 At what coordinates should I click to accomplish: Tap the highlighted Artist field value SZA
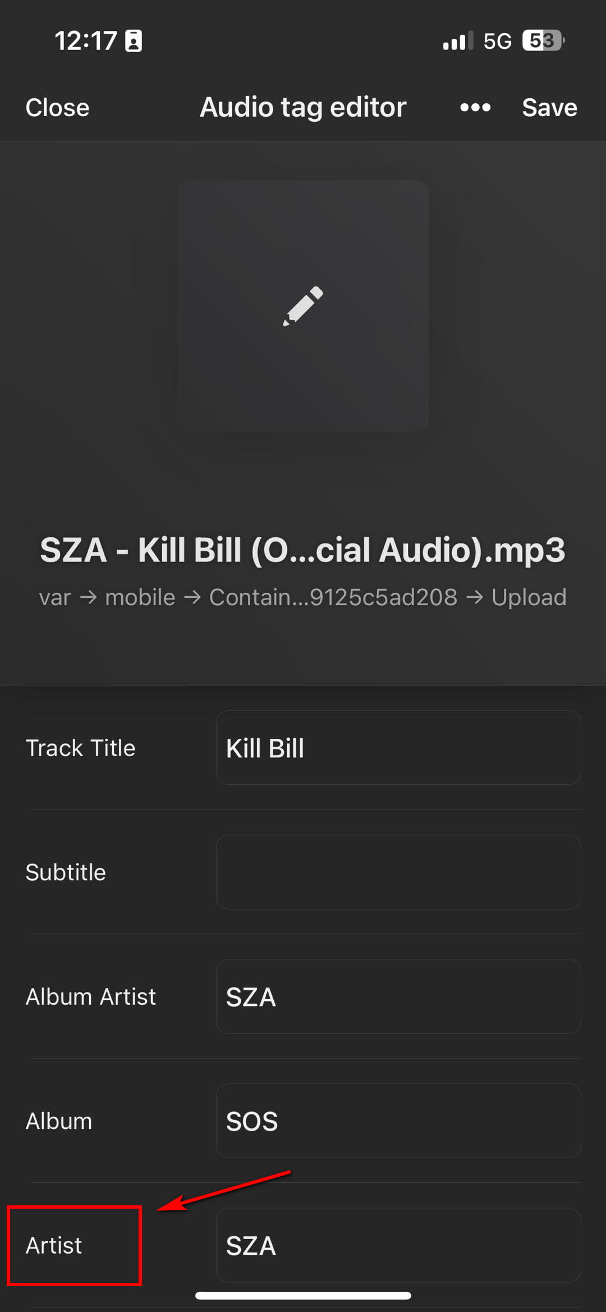coord(398,1246)
